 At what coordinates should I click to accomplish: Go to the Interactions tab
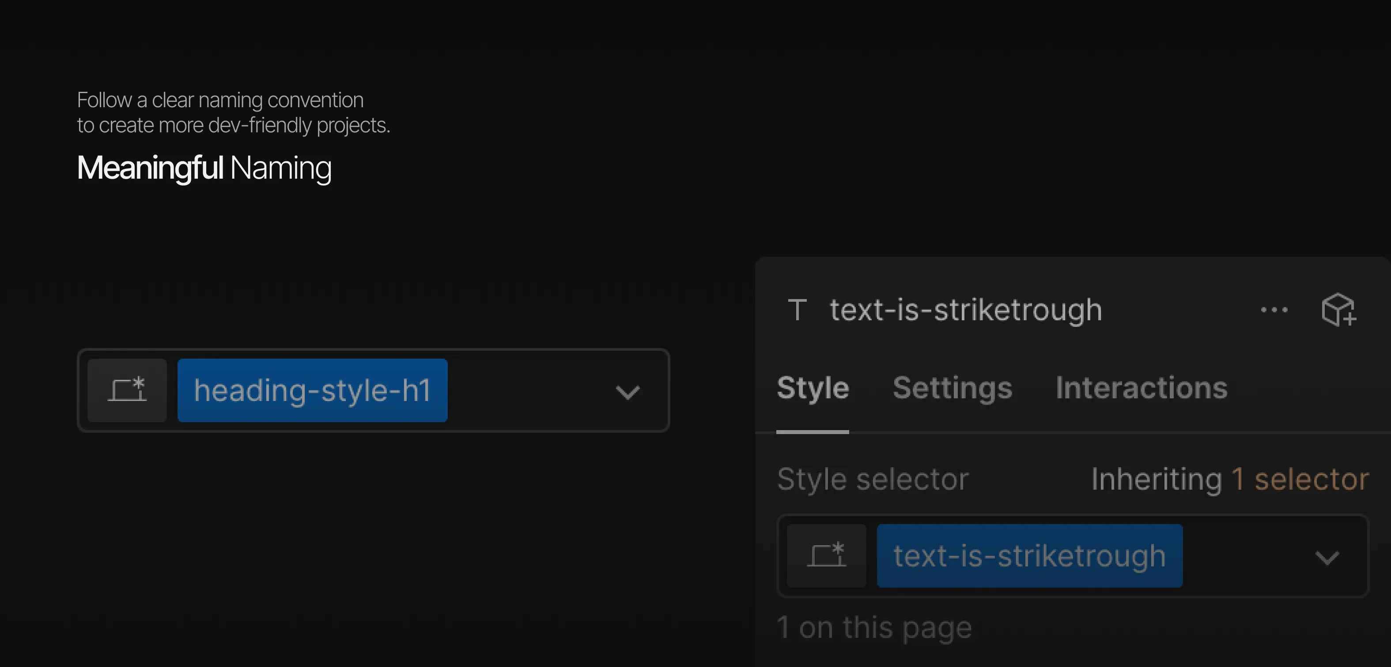tap(1141, 388)
